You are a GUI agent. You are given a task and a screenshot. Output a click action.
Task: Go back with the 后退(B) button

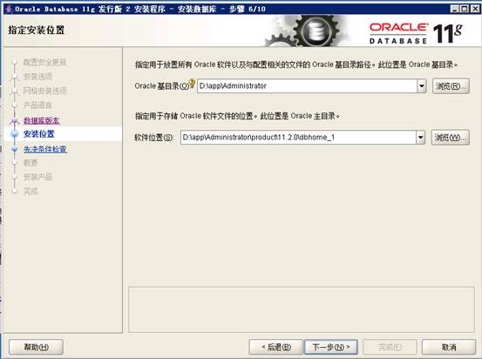click(x=276, y=348)
